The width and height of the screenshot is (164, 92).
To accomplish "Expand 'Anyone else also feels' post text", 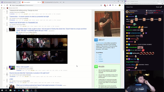I will pyautogui.click(x=10, y=75).
